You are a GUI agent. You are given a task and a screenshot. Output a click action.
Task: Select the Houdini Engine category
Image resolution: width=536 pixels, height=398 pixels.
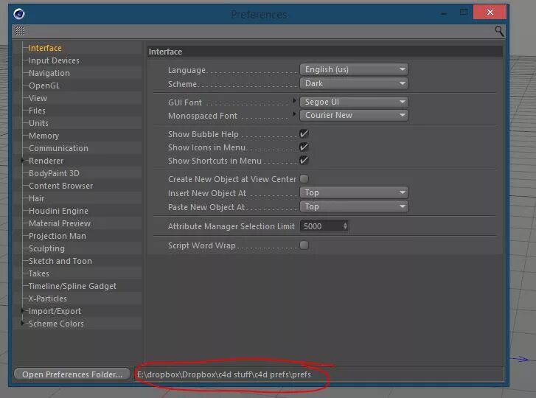coord(58,211)
